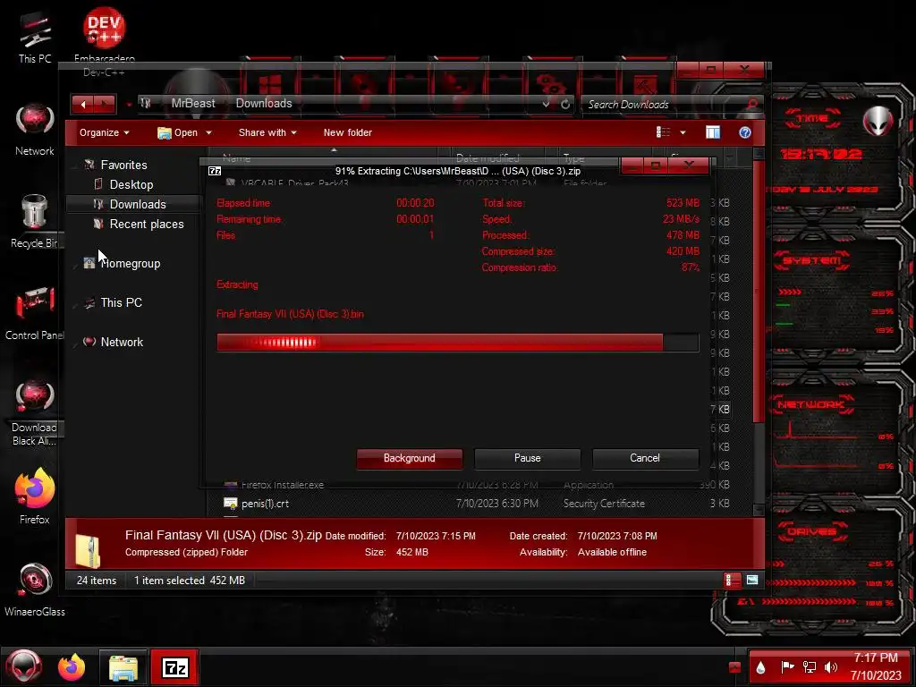The height and width of the screenshot is (687, 916).
Task: Cancel the extraction
Action: 645,459
